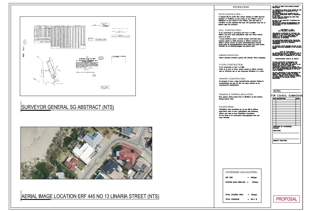Click the NOTES label
Viewport: 309px width, 211px height.
tap(277, 91)
